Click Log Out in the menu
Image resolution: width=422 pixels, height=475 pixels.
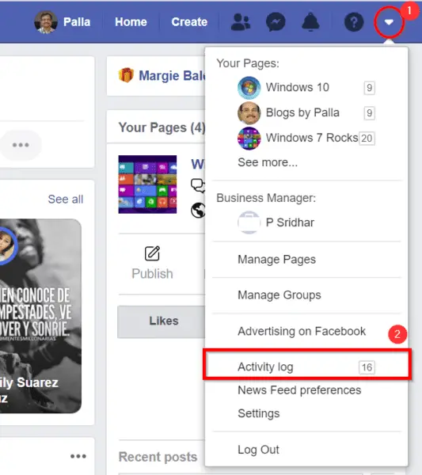pyautogui.click(x=258, y=450)
